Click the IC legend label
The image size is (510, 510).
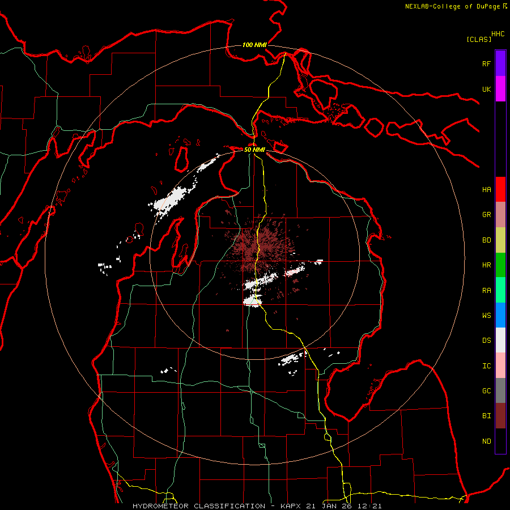coord(487,366)
